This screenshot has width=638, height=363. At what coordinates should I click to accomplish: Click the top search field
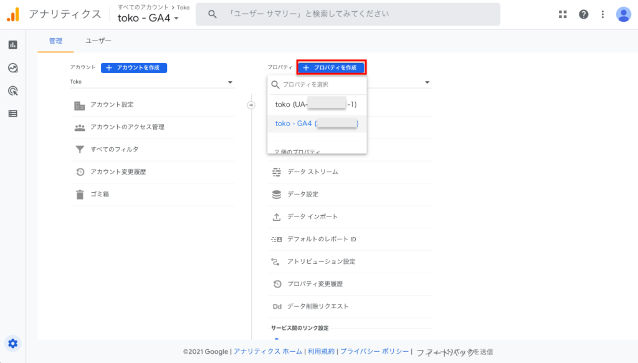click(348, 14)
